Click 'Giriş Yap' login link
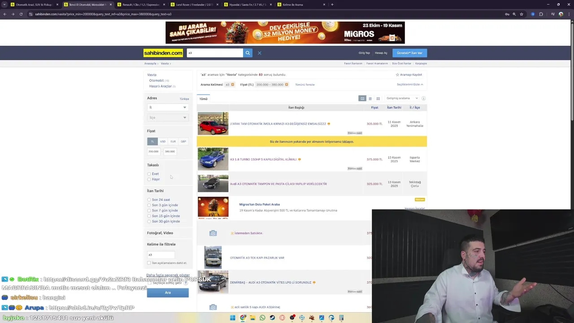Image resolution: width=574 pixels, height=323 pixels. [364, 53]
